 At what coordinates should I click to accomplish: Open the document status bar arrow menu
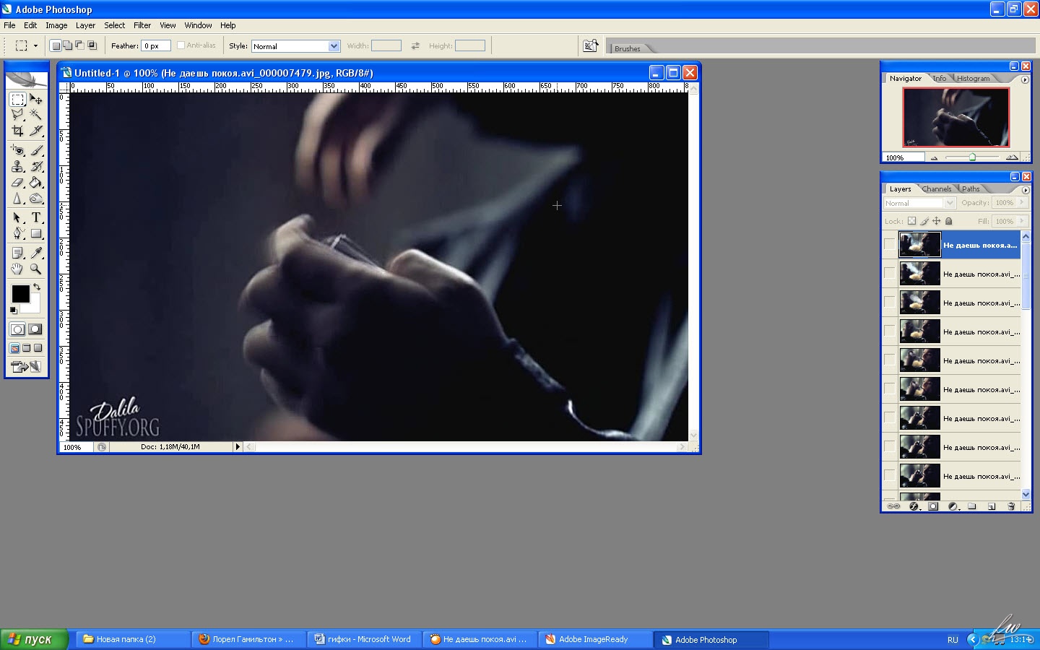click(x=237, y=447)
